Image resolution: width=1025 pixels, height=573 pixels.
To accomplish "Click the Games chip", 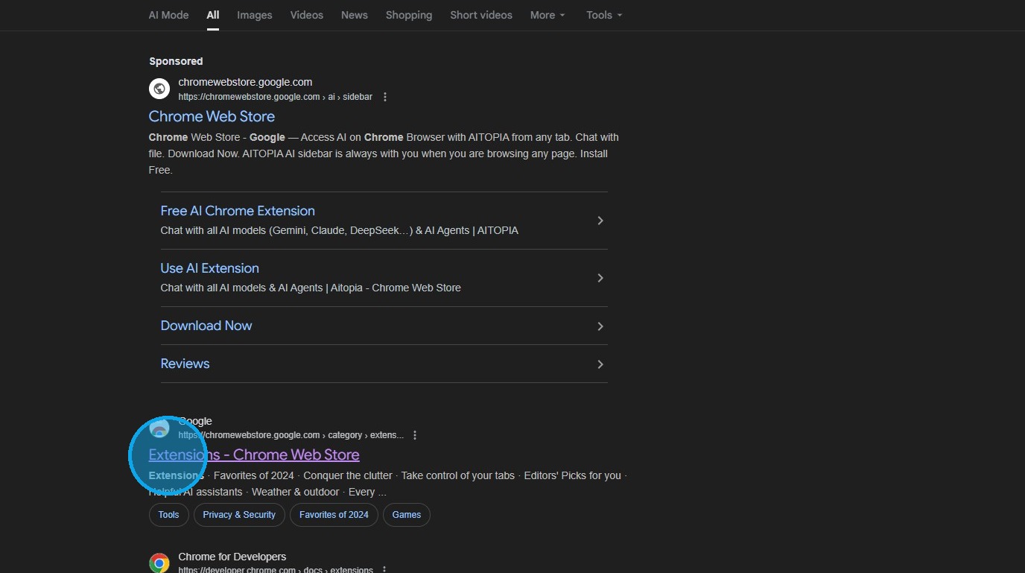I will click(x=407, y=515).
